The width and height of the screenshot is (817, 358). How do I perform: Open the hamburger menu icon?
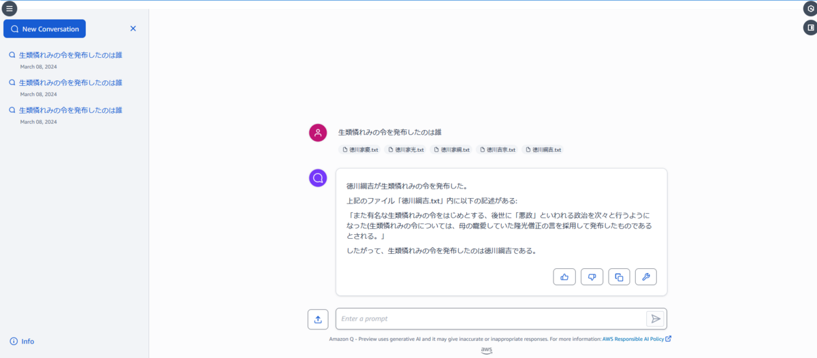tap(9, 9)
